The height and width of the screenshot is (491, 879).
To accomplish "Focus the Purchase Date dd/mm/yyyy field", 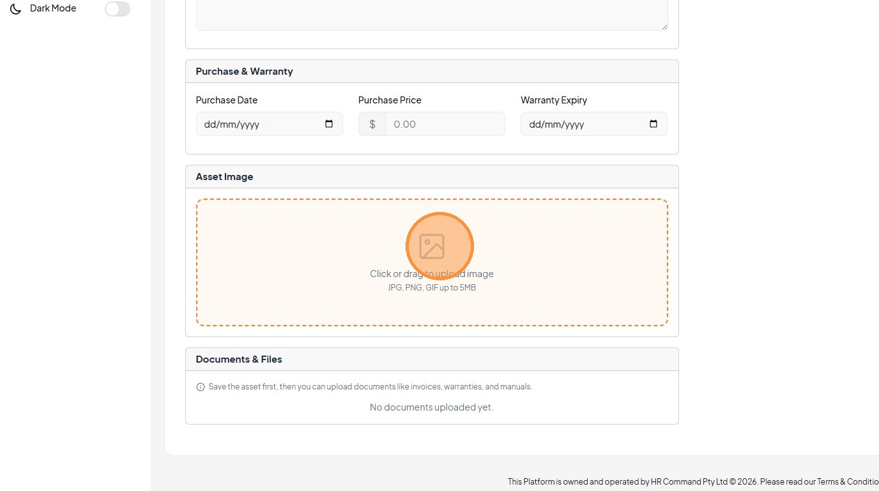I will pyautogui.click(x=256, y=124).
